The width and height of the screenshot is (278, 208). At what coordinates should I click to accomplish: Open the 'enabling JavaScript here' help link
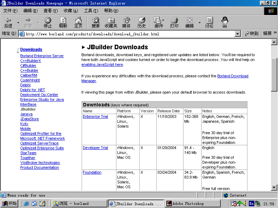pos(101,64)
